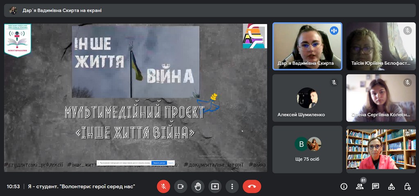
Task: Open the Host controls lock icon
Action: click(x=407, y=187)
